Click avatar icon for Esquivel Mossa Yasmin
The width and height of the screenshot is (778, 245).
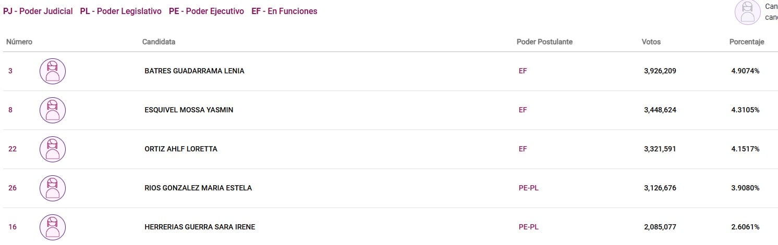tap(53, 110)
